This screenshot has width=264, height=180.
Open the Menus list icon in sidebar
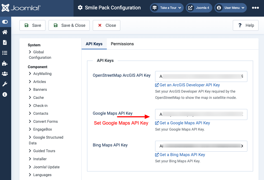click(5, 53)
